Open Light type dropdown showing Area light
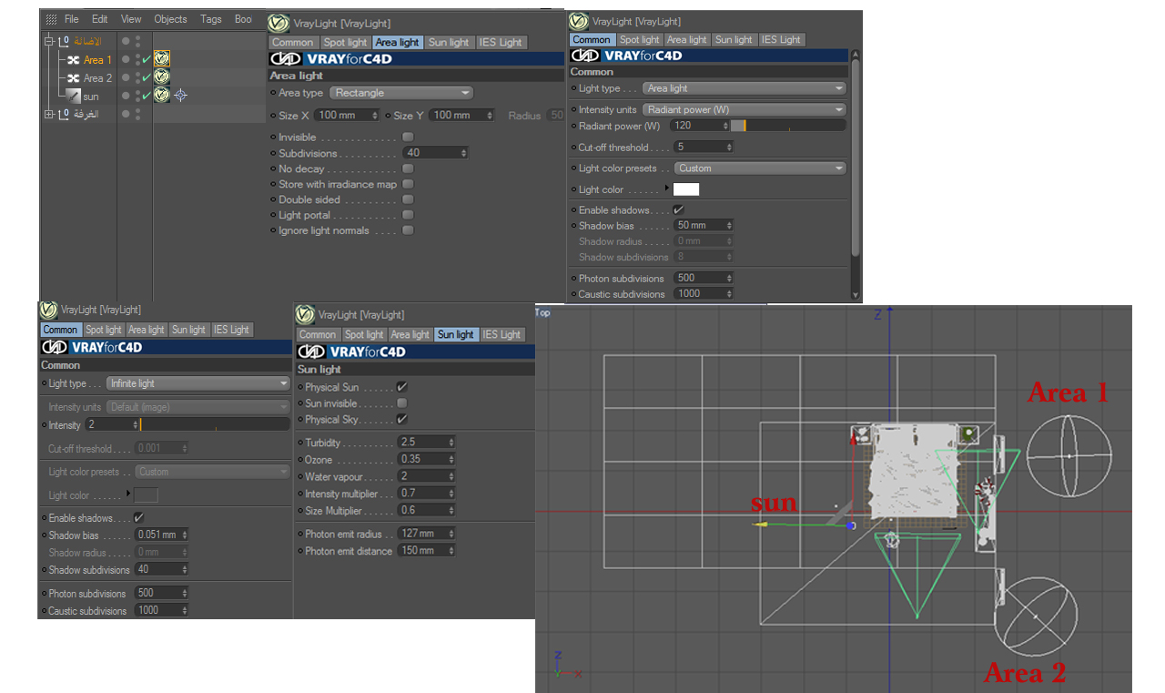 click(x=745, y=88)
